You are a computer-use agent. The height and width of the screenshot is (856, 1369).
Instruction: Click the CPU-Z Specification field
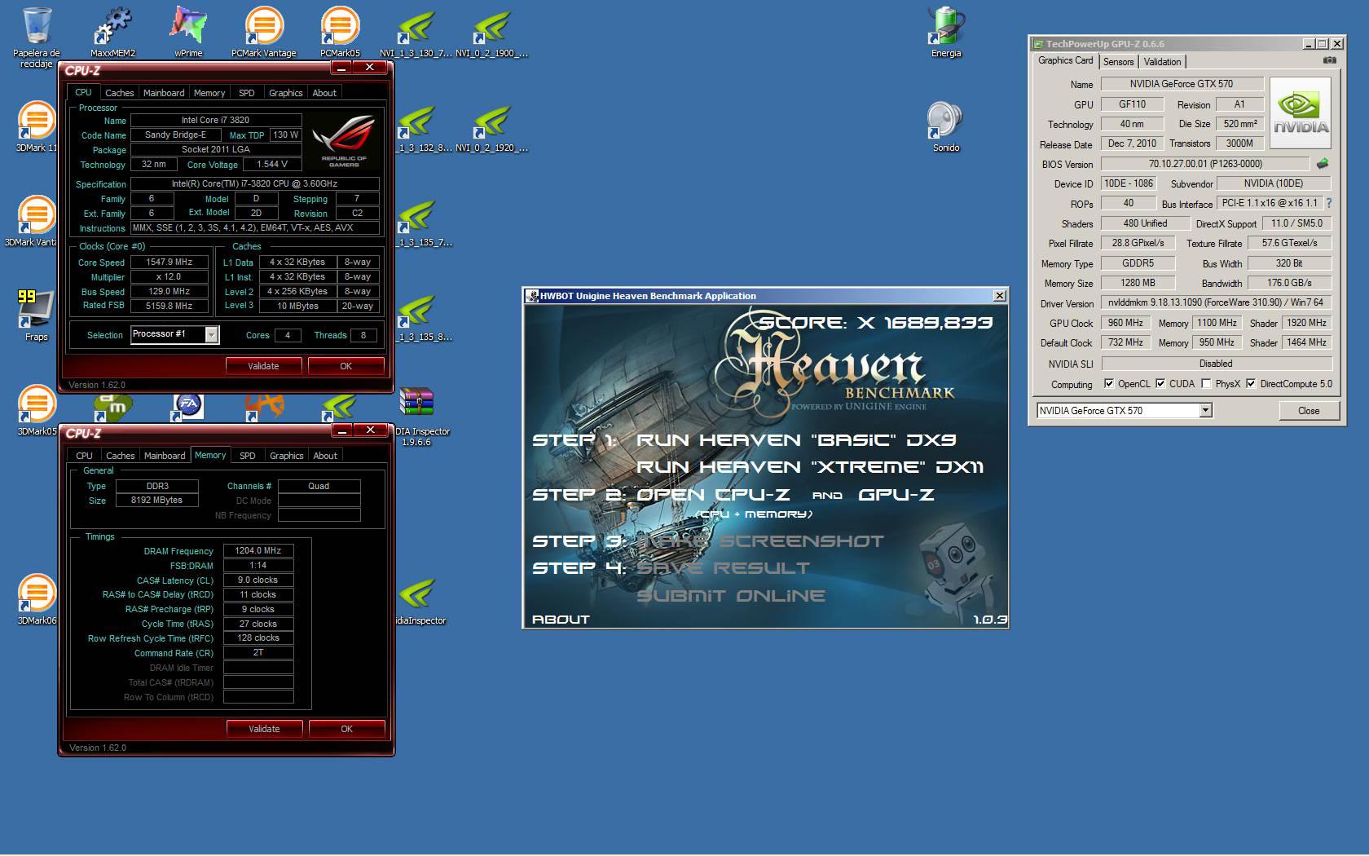254,184
